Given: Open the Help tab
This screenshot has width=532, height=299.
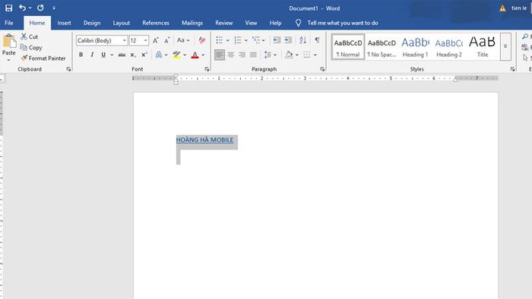Looking at the screenshot, I should 275,23.
